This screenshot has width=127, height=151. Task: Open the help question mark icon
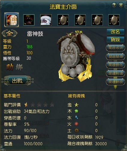coord(114,5)
